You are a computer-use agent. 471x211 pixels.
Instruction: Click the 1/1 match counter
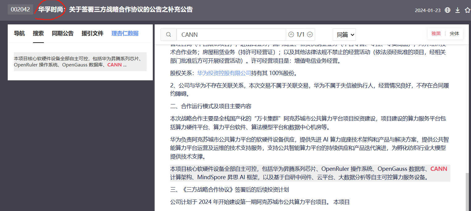pyautogui.click(x=300, y=35)
